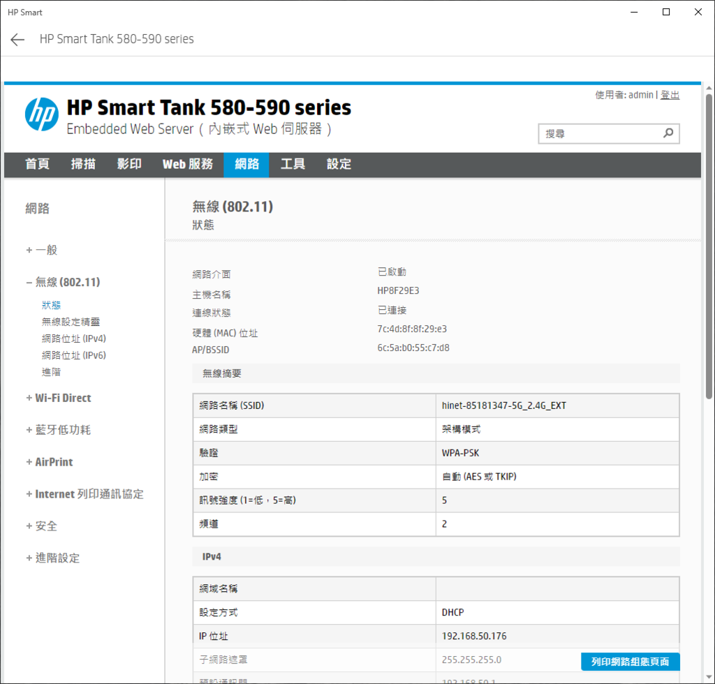Open the 設定 tab
The width and height of the screenshot is (715, 684).
point(339,164)
